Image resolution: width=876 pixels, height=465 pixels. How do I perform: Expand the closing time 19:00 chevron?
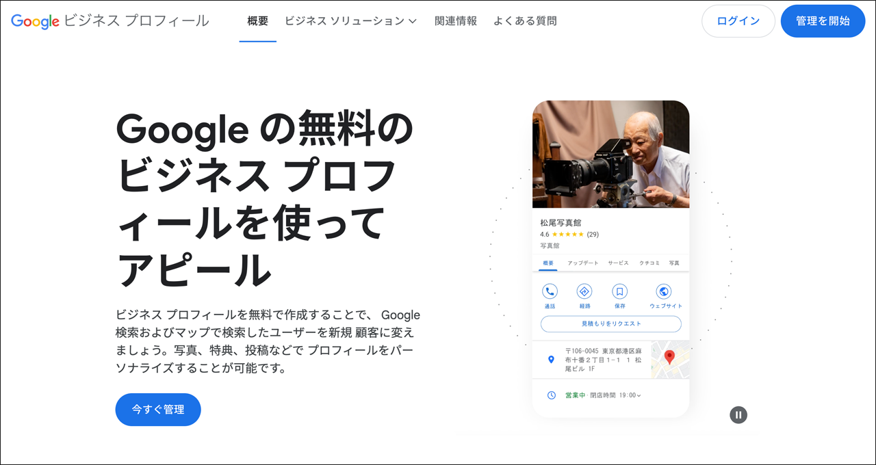(639, 395)
